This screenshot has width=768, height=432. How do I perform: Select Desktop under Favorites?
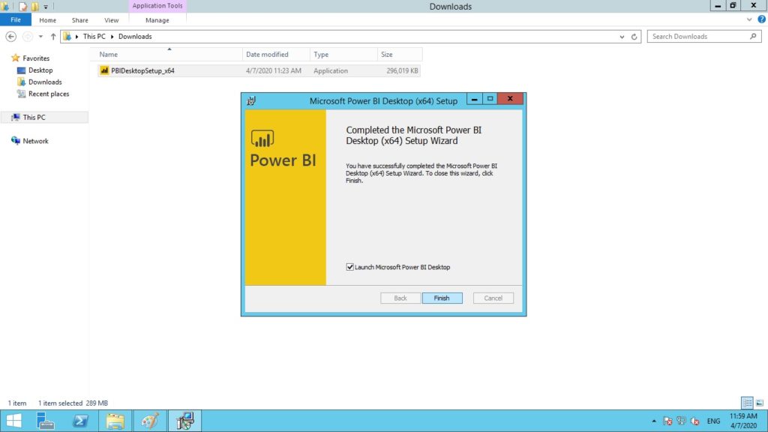tap(40, 70)
